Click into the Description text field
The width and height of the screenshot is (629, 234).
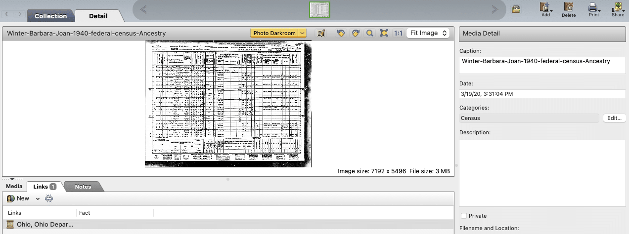tap(542, 173)
